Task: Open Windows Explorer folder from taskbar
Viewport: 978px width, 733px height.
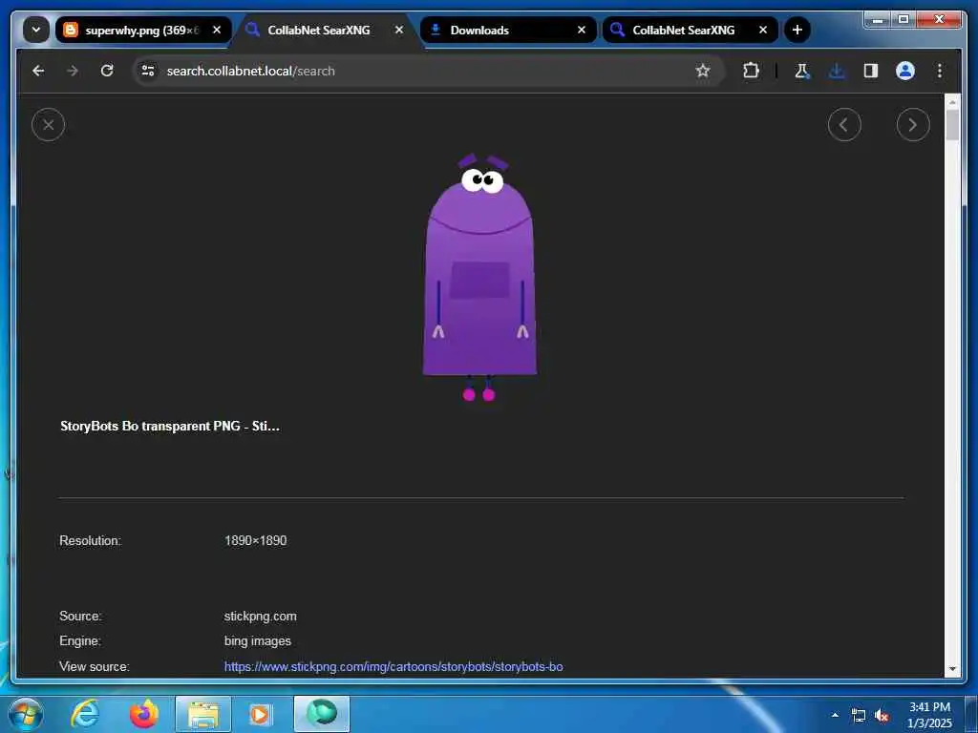Action: tap(203, 714)
